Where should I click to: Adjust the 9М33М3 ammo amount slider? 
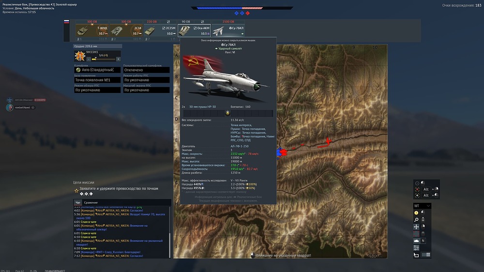click(103, 59)
